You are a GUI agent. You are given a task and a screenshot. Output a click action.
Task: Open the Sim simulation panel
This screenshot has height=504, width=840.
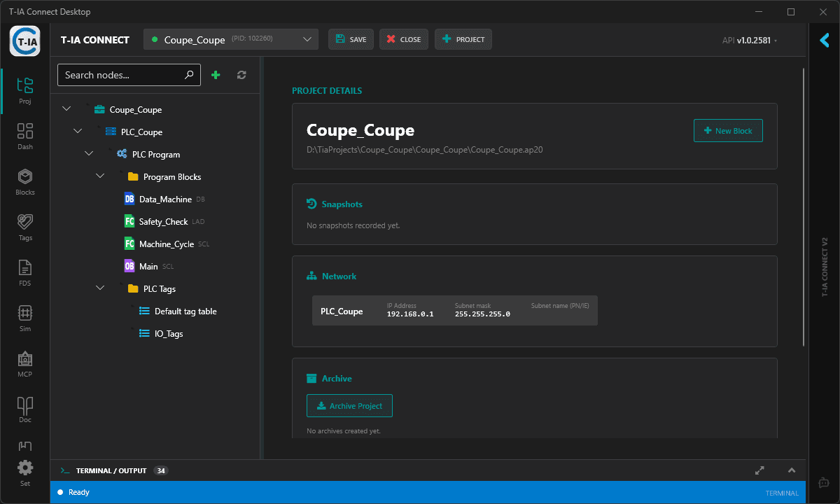pos(25,318)
